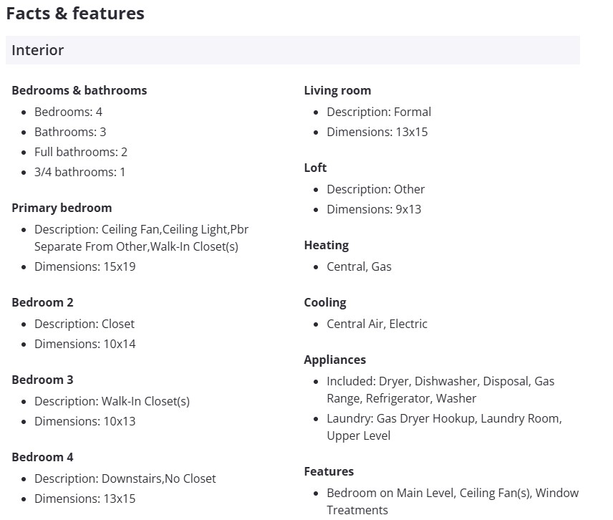Click the Cooling: Central Air, Electric entry

377,324
